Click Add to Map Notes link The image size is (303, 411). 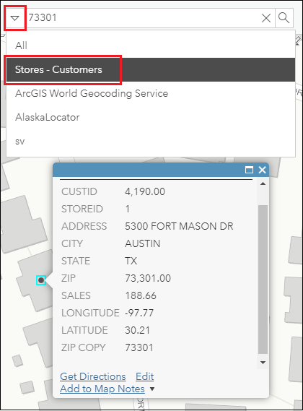point(102,389)
